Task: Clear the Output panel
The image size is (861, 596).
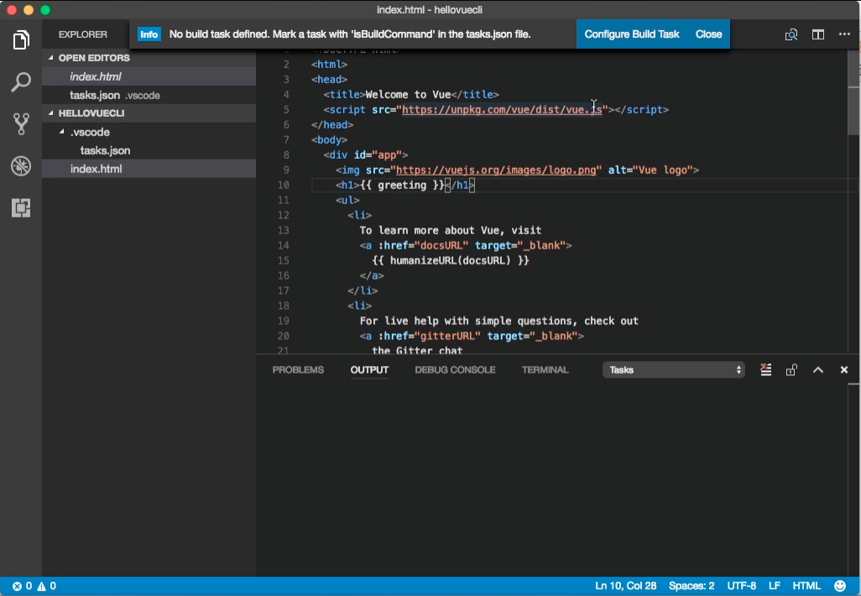Action: pos(765,369)
